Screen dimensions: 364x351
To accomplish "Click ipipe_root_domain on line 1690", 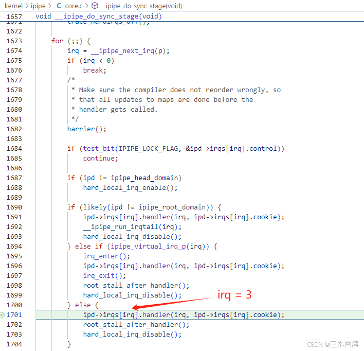I will (172, 207).
